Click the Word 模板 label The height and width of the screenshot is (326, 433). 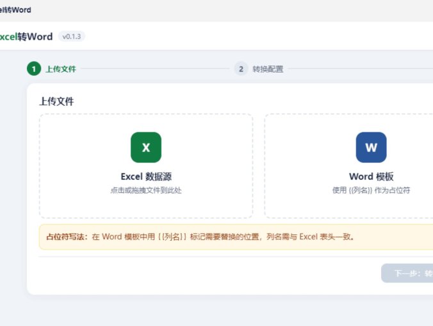click(x=371, y=176)
